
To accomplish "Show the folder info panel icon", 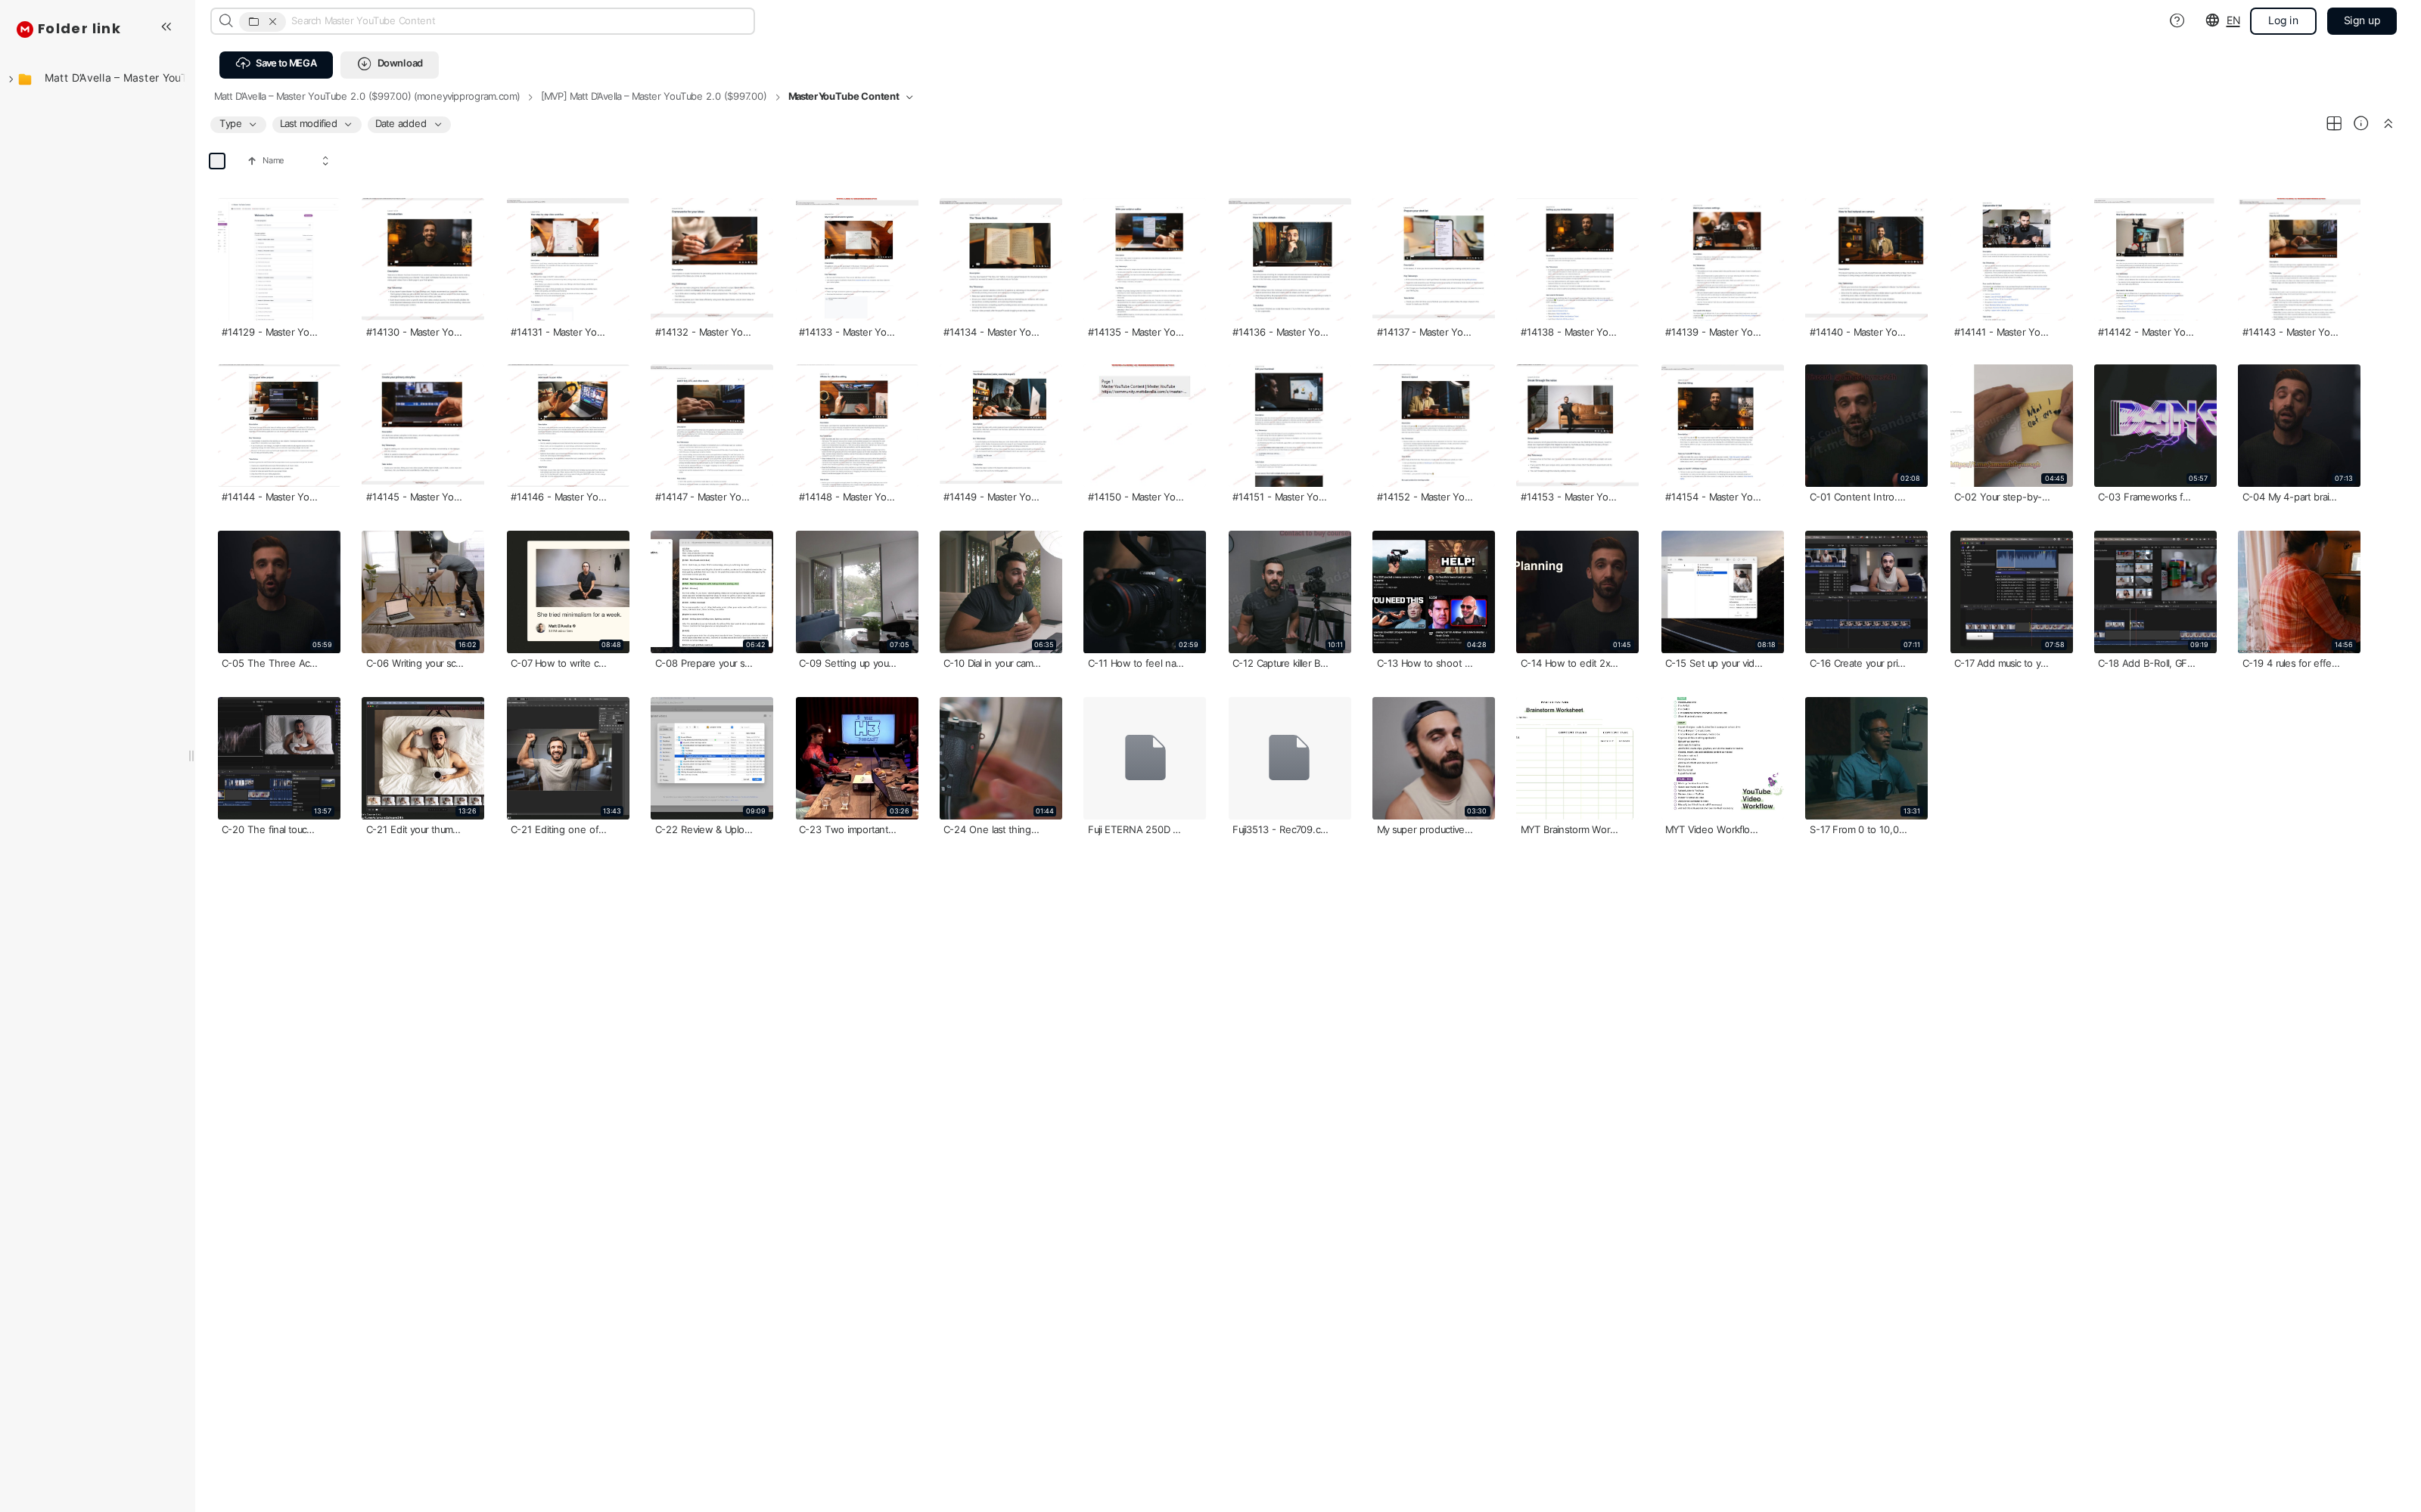I will point(2360,124).
